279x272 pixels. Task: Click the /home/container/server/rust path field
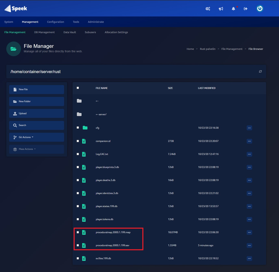pyautogui.click(x=136, y=72)
